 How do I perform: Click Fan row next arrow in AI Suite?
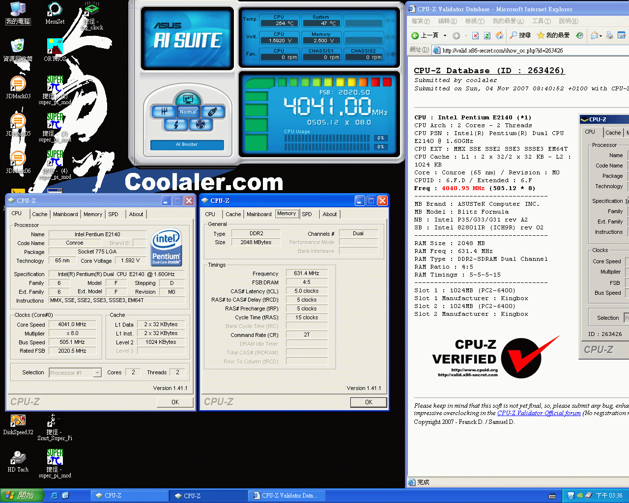pyautogui.click(x=393, y=54)
